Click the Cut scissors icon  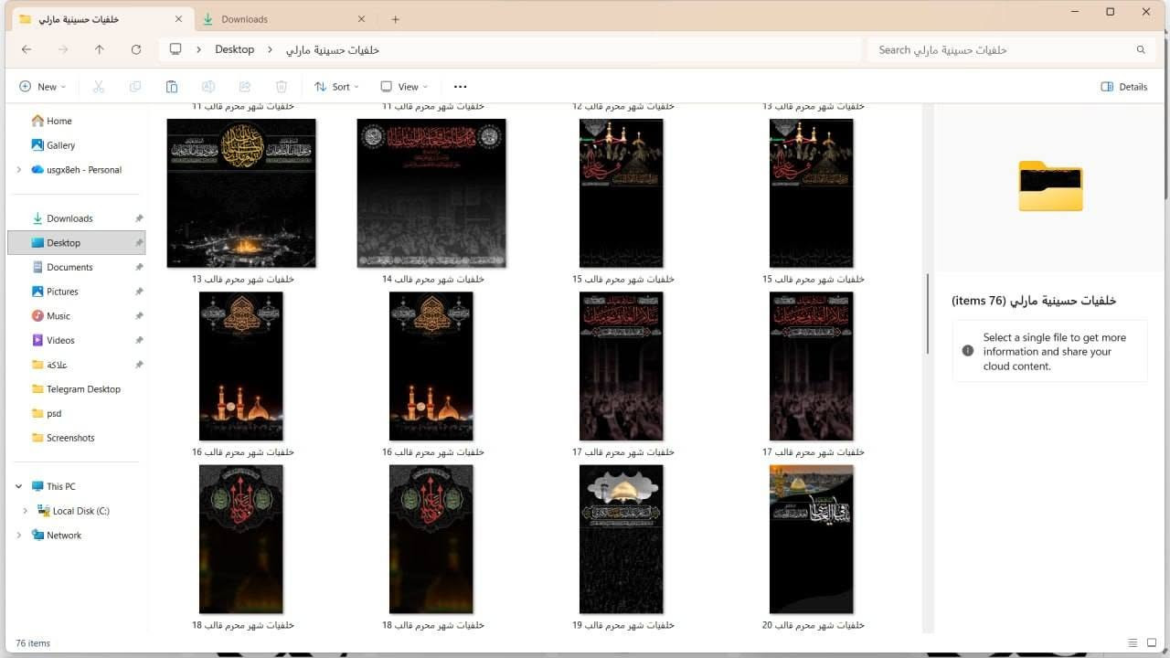coord(99,87)
